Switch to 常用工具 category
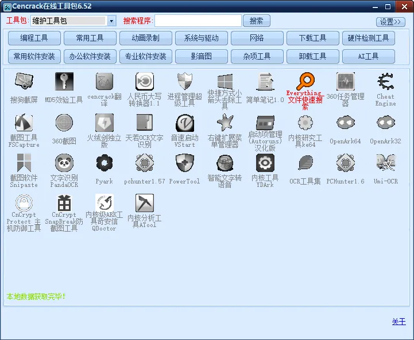This screenshot has width=414, height=340. click(90, 38)
